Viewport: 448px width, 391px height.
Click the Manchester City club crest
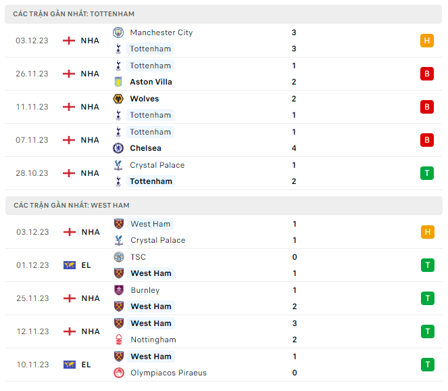[x=119, y=32]
